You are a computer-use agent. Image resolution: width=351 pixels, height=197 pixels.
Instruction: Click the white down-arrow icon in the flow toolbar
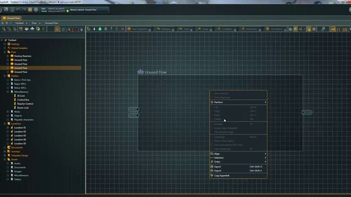coord(94,29)
